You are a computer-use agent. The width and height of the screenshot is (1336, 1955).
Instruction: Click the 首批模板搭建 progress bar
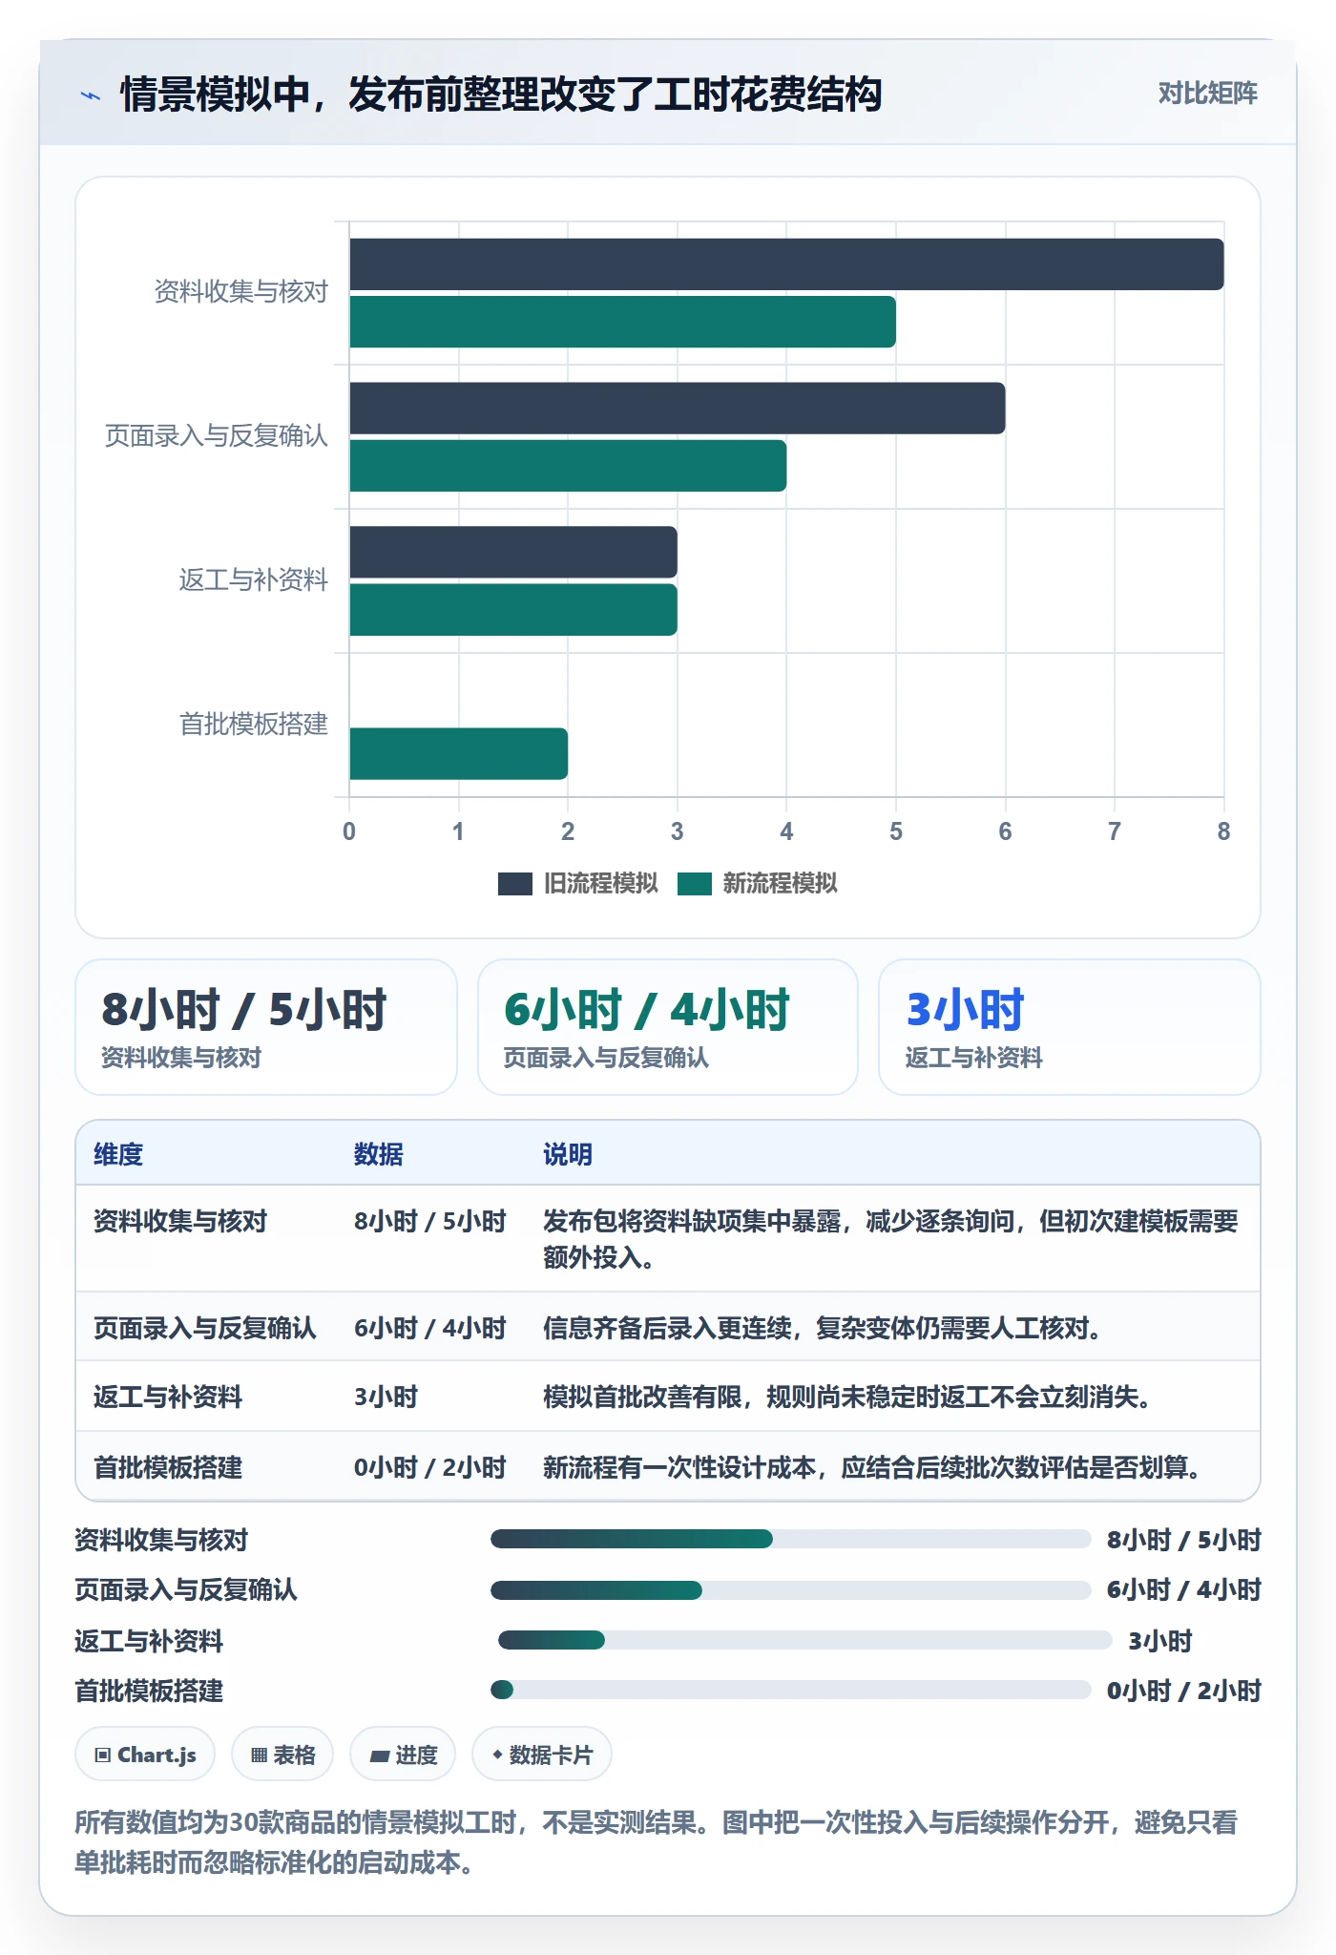coord(791,1690)
